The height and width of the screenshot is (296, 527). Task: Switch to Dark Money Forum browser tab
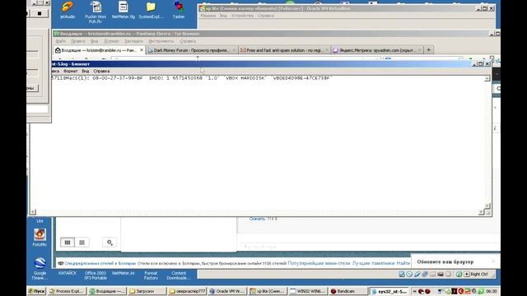click(x=192, y=50)
